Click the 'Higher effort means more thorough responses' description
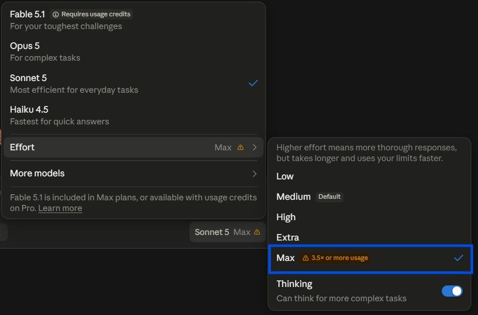The height and width of the screenshot is (315, 478). tap(366, 153)
